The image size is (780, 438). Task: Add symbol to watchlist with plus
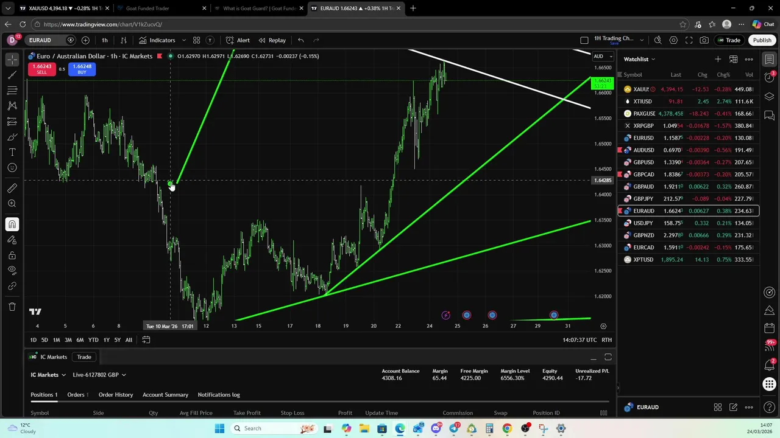coord(718,59)
